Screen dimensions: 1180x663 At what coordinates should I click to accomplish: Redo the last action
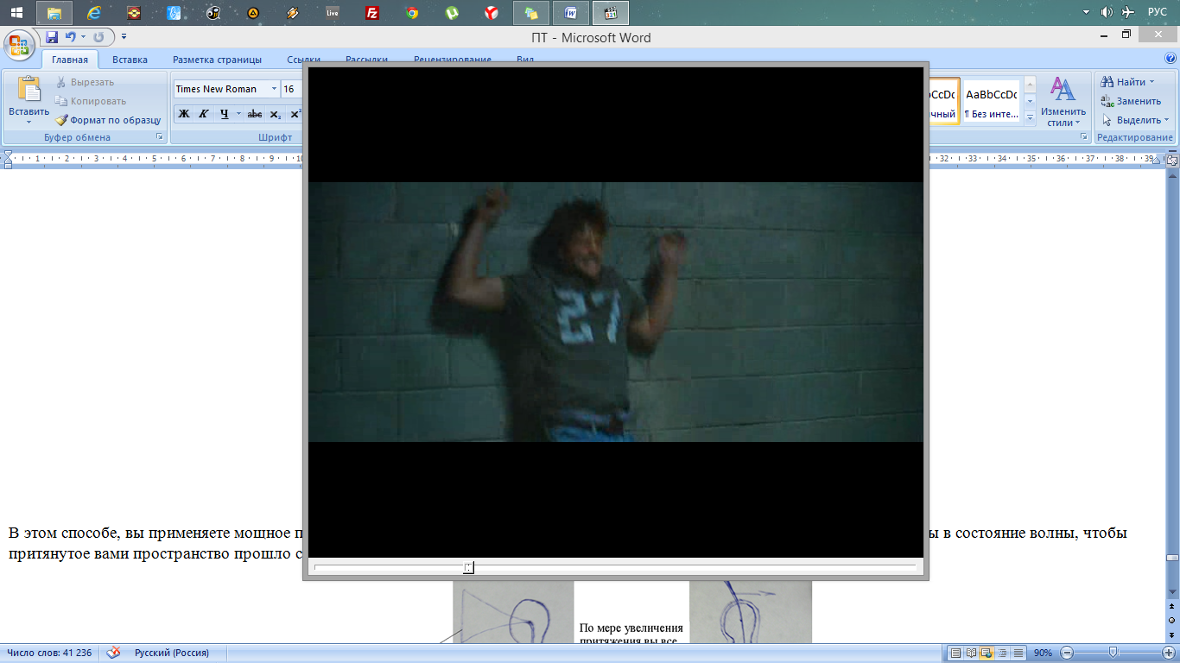98,37
